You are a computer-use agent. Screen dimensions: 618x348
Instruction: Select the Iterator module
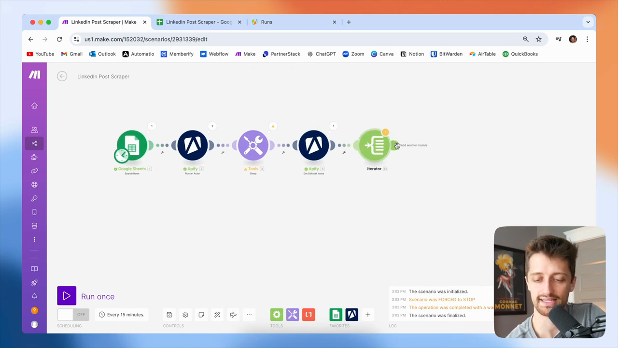pyautogui.click(x=374, y=145)
